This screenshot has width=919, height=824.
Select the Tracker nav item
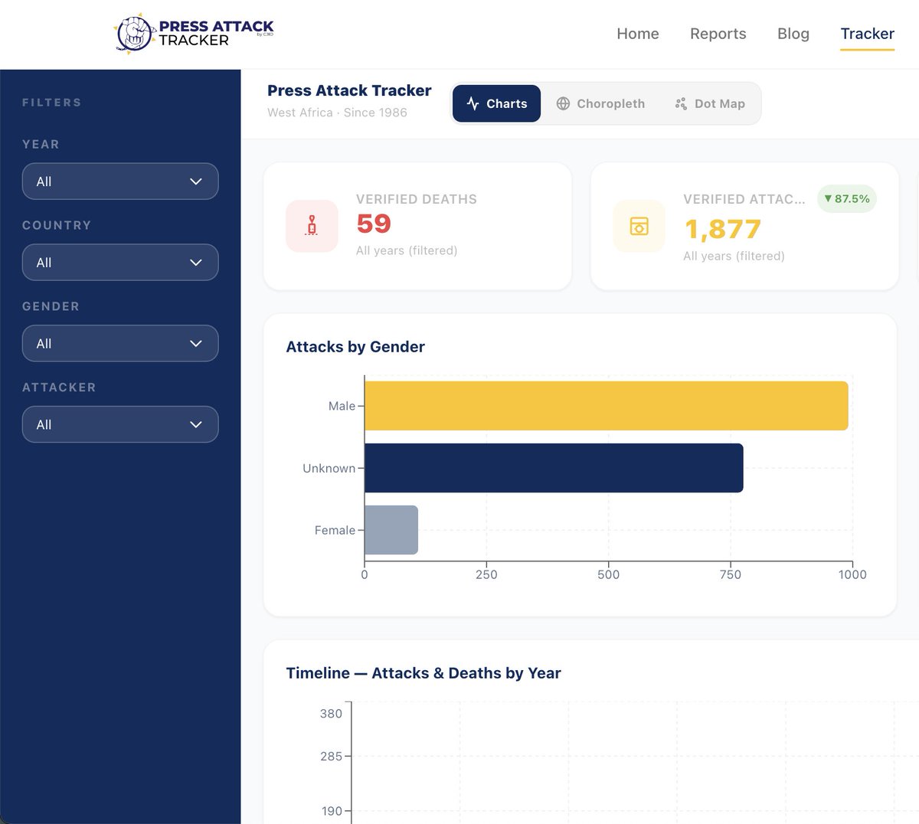pos(867,34)
